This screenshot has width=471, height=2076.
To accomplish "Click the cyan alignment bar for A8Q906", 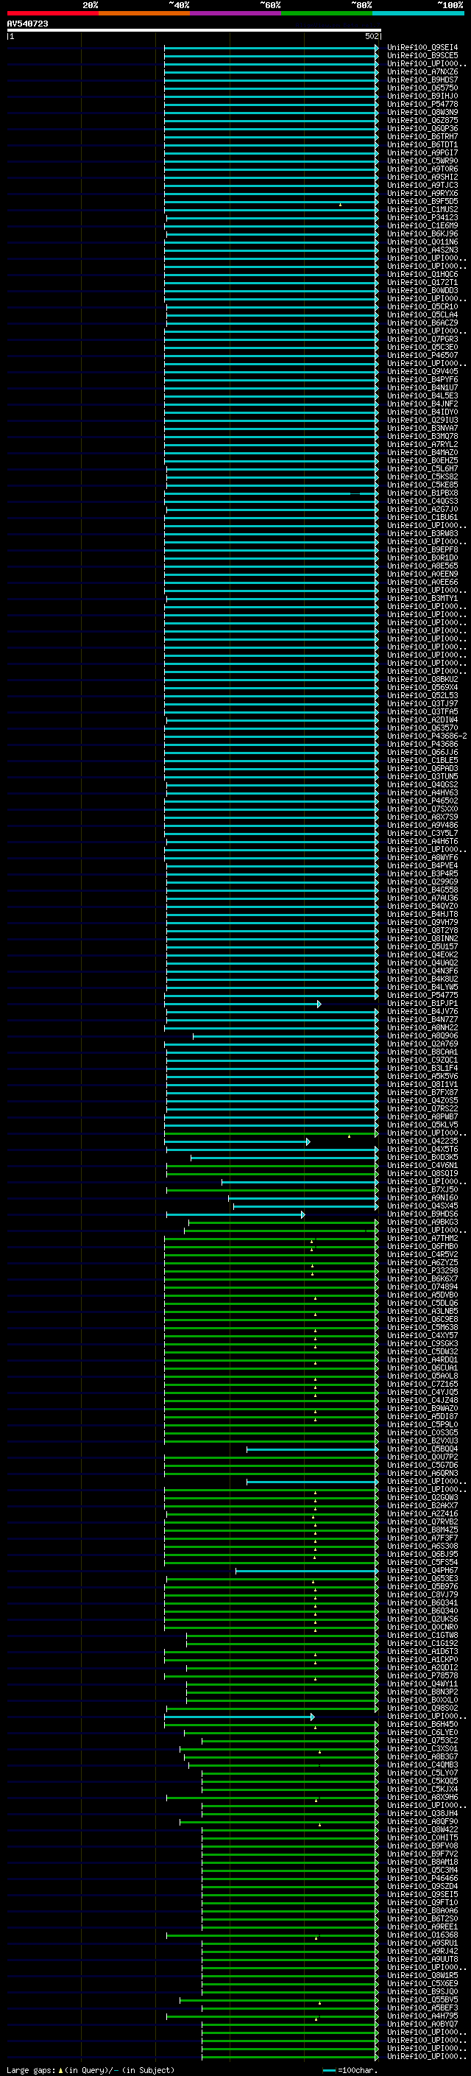I will point(285,1035).
